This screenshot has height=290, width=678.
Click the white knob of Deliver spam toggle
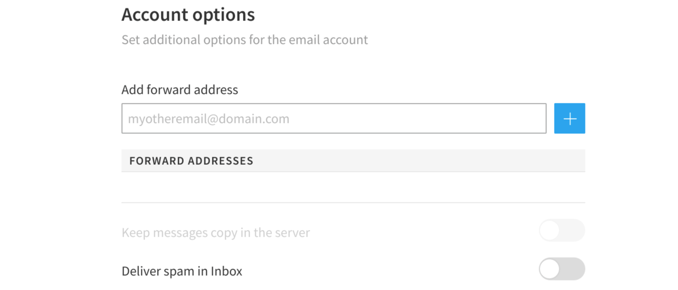coord(550,270)
